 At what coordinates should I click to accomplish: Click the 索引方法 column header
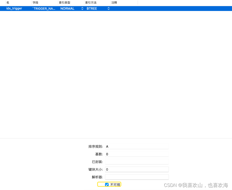(x=97, y=3)
